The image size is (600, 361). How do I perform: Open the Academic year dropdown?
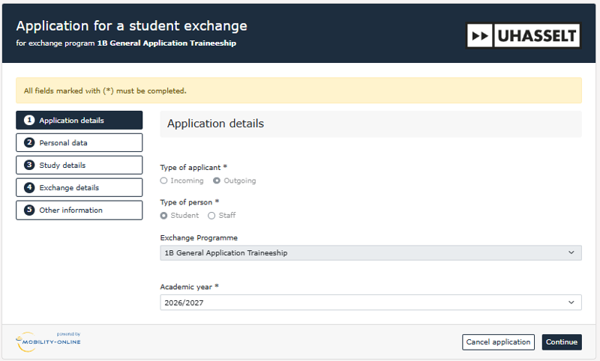click(x=370, y=303)
